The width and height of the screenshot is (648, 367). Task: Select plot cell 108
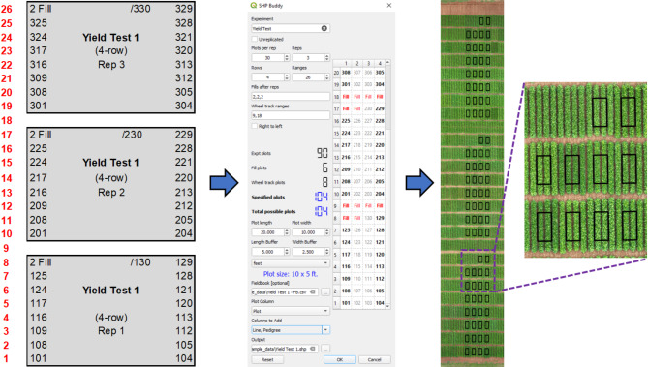(x=346, y=291)
